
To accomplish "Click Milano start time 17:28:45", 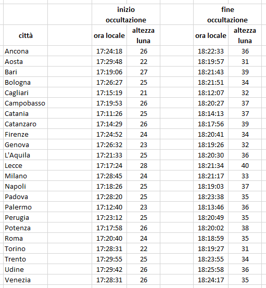I will tap(109, 176).
